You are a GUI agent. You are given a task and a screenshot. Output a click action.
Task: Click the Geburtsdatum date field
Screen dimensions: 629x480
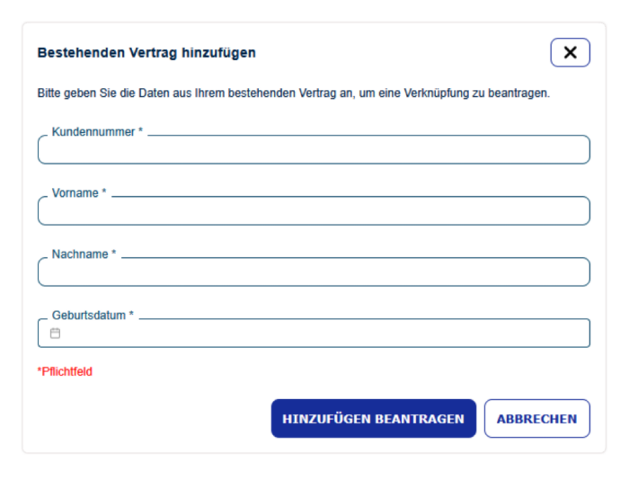[323, 333]
